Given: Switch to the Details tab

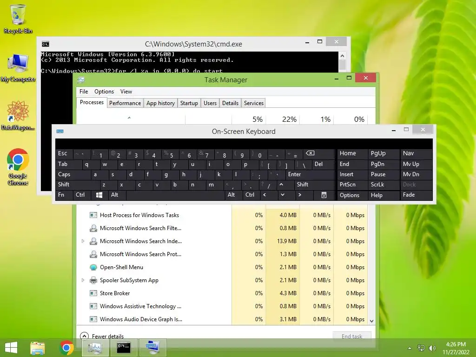Looking at the screenshot, I should click(x=230, y=103).
